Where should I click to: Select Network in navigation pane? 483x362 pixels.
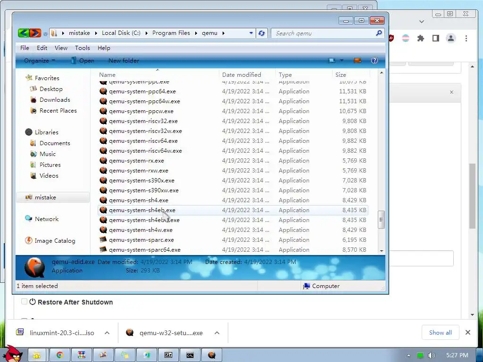(x=47, y=219)
